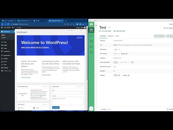Screen dimensions: 173x130
Task: Bookmark the page with the star icon
Action: pyautogui.click(x=74, y=24)
